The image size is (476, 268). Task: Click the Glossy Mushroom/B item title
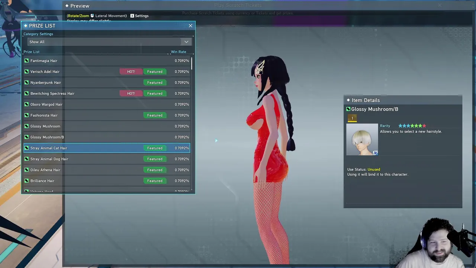click(x=374, y=109)
